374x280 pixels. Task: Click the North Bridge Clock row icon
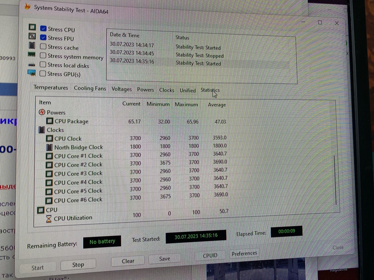[50, 147]
